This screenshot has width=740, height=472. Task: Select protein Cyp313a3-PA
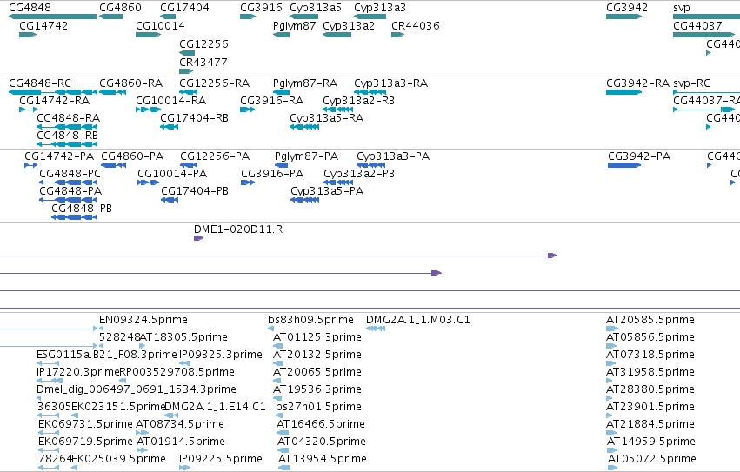tap(393, 156)
